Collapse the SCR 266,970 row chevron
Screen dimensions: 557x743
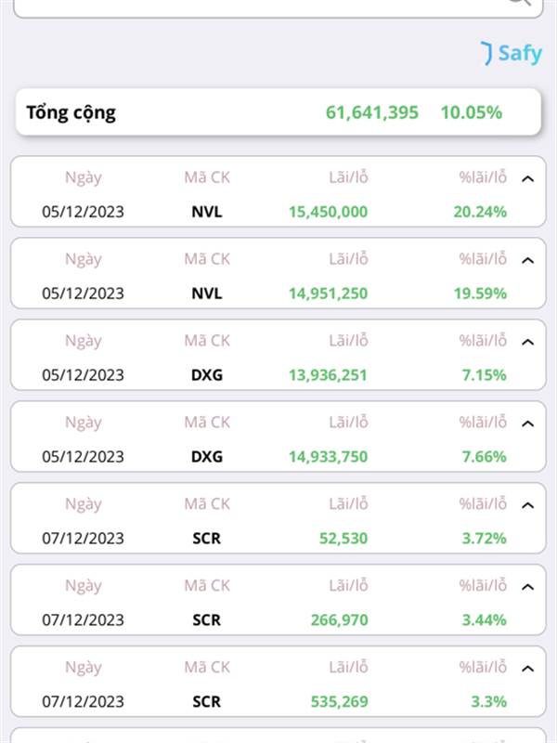click(x=527, y=587)
